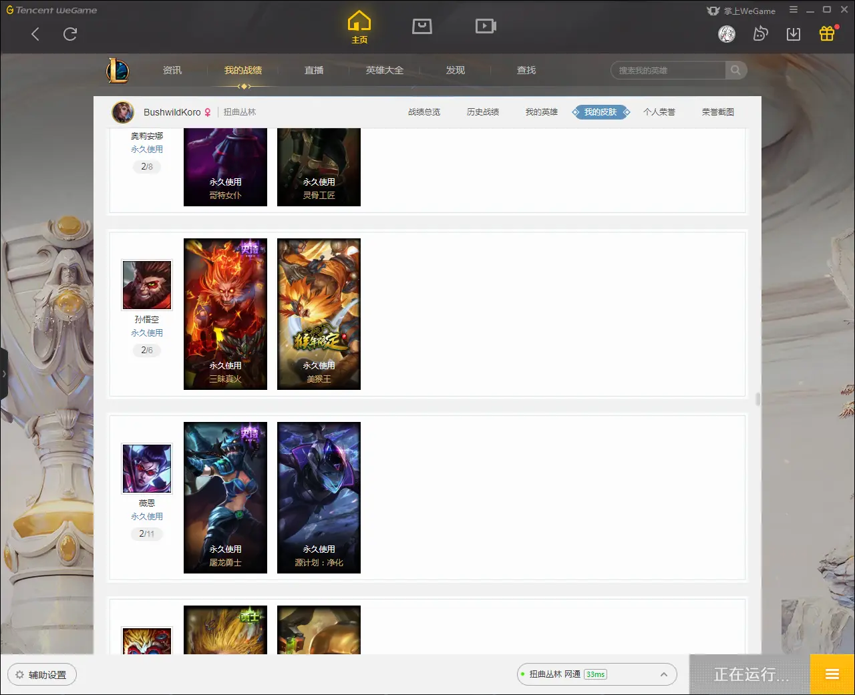Click the 2/8 skin count badge
The height and width of the screenshot is (695, 855).
tap(147, 166)
